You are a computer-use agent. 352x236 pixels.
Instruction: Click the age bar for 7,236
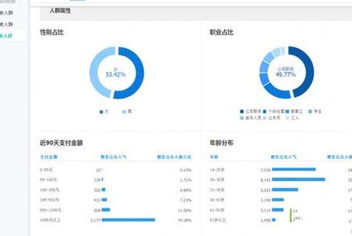(x=294, y=169)
